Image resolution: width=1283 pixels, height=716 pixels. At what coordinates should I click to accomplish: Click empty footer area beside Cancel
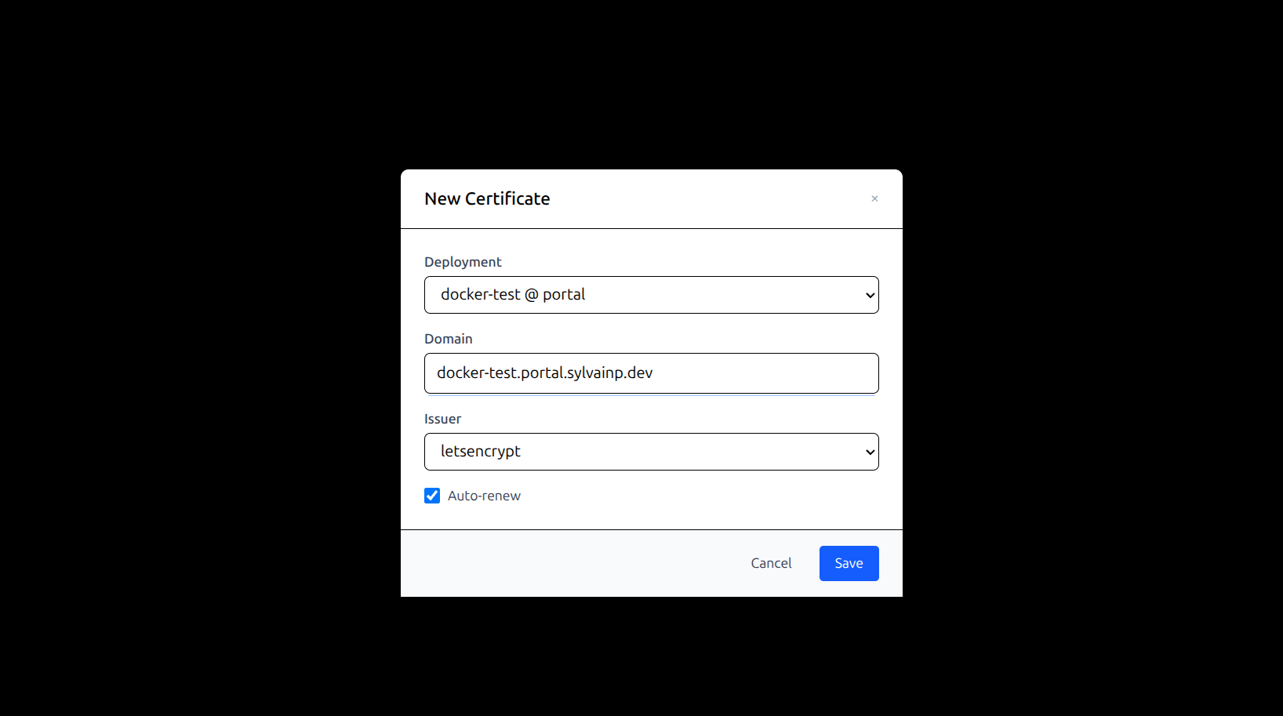tap(565, 563)
